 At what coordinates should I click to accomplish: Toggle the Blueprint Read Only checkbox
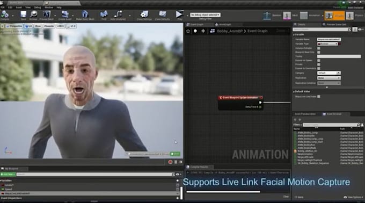(319, 53)
